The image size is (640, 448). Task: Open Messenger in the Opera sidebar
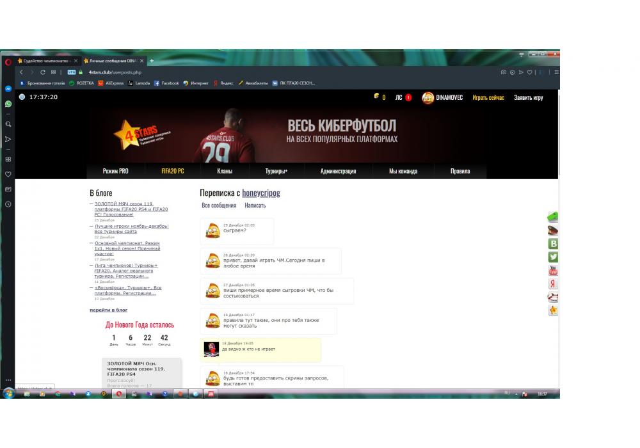(x=8, y=89)
